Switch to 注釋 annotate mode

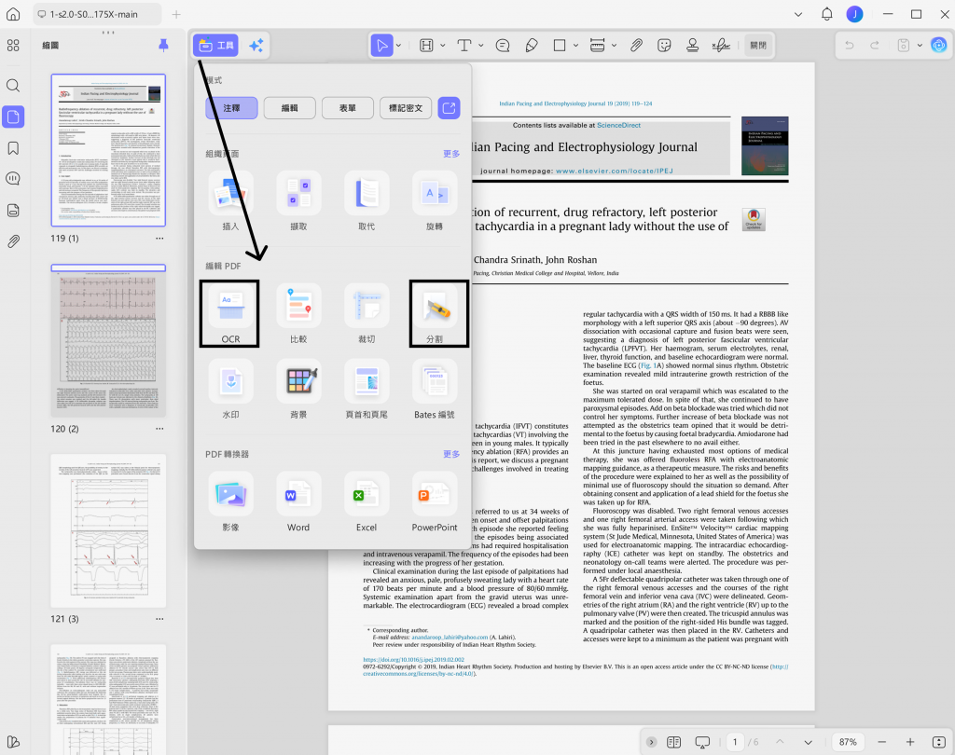point(231,108)
